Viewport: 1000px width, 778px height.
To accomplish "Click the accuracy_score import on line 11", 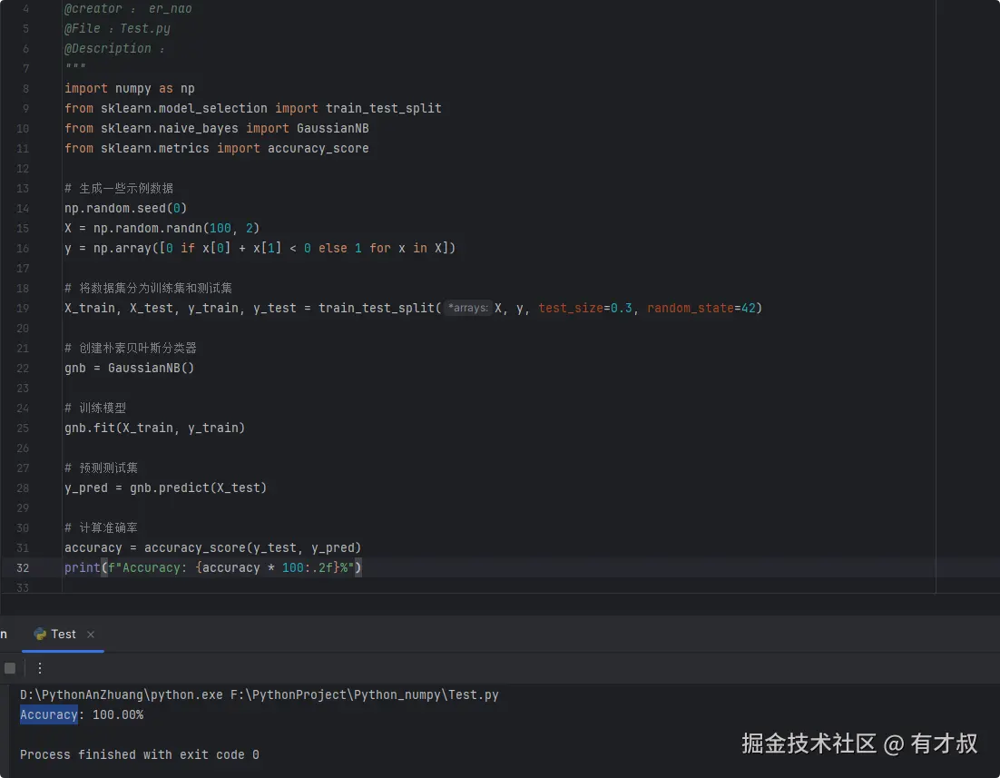I will point(318,148).
